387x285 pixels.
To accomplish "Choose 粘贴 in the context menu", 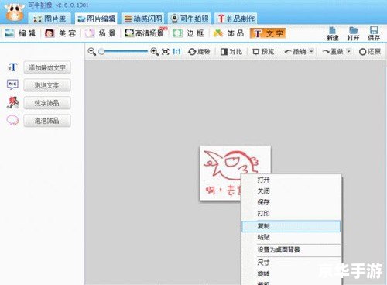I will (x=291, y=237).
